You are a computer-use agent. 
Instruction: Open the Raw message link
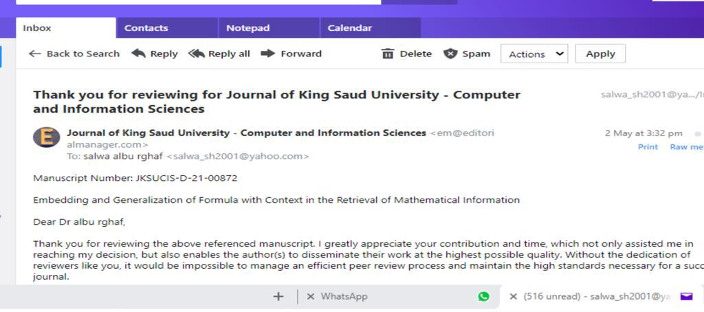pos(685,146)
